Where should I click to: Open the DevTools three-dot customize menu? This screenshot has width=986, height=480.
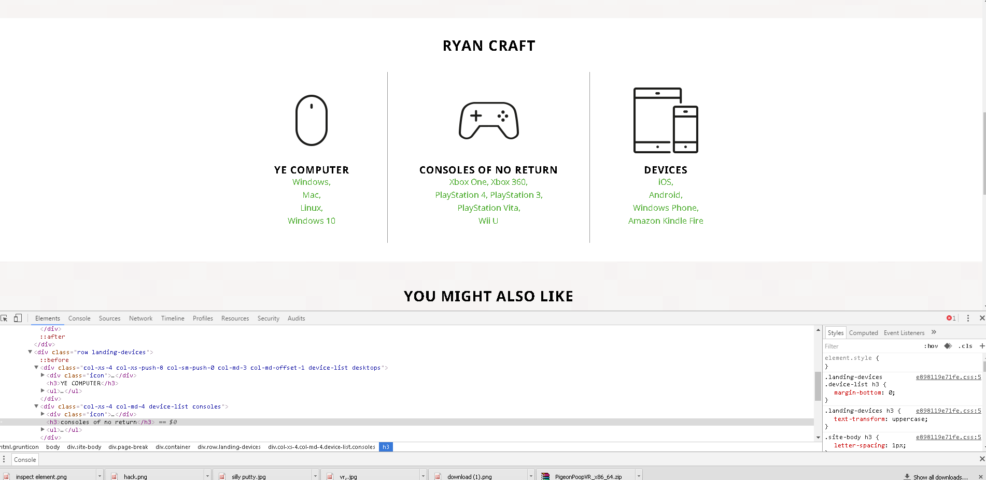click(x=968, y=318)
